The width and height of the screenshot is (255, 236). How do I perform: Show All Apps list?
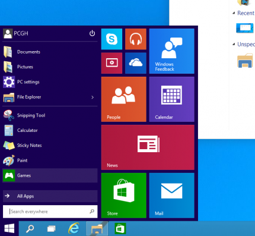50,196
